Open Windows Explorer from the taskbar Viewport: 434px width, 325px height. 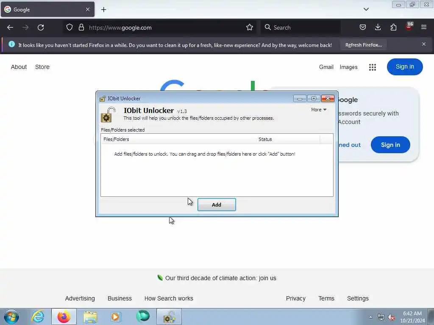90,317
